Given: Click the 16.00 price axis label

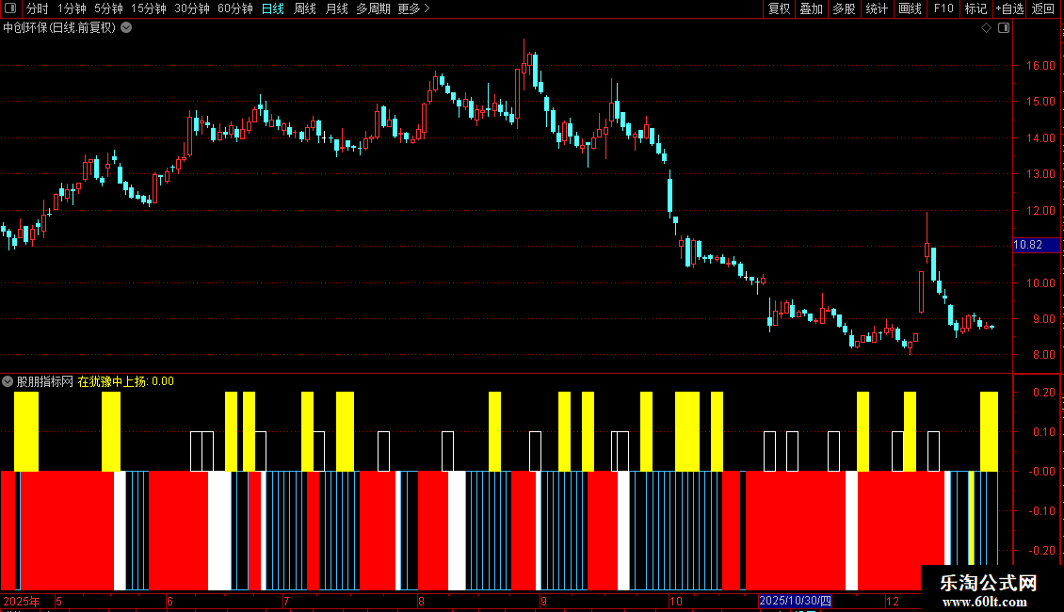Looking at the screenshot, I should pos(1040,66).
